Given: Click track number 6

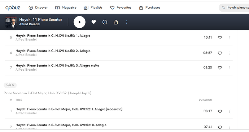Looking at the screenshot, I should click(11, 53).
